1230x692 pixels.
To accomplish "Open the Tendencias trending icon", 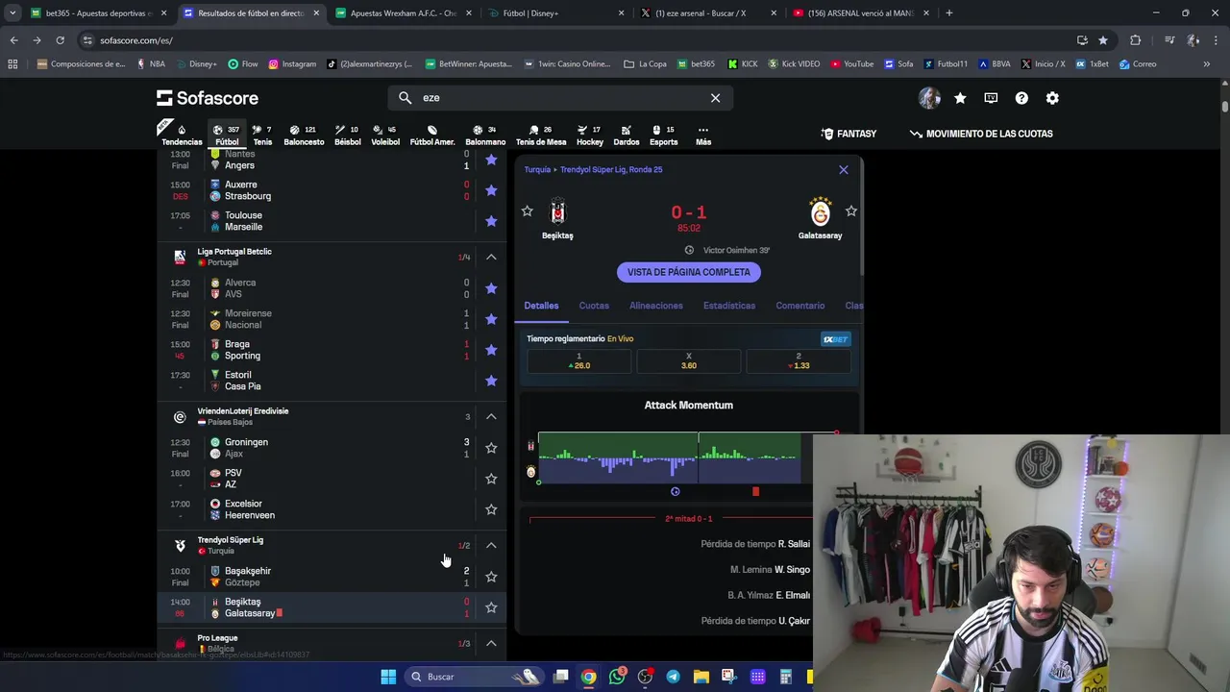I will (x=182, y=135).
